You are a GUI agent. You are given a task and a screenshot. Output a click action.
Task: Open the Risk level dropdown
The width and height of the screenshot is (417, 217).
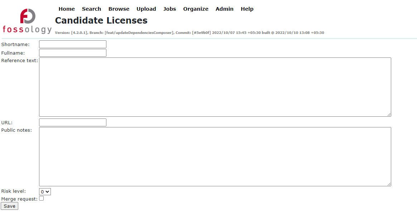pos(44,192)
